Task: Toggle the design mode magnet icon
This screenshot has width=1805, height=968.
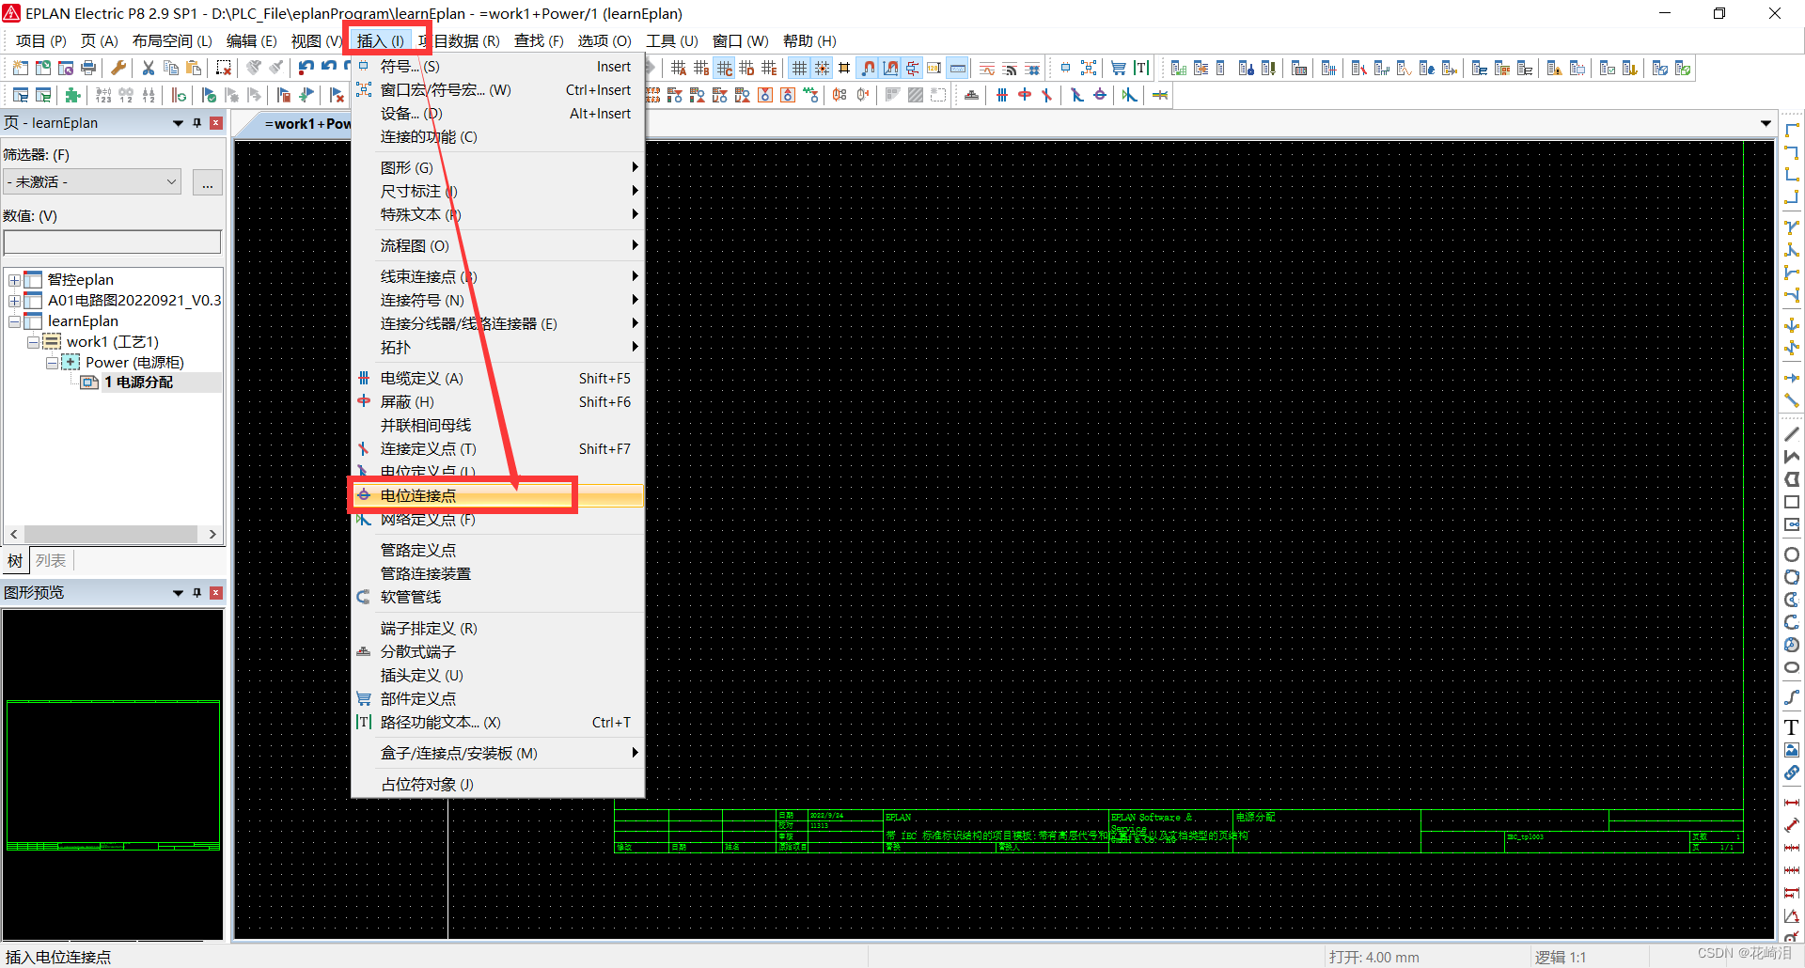Action: pos(890,68)
